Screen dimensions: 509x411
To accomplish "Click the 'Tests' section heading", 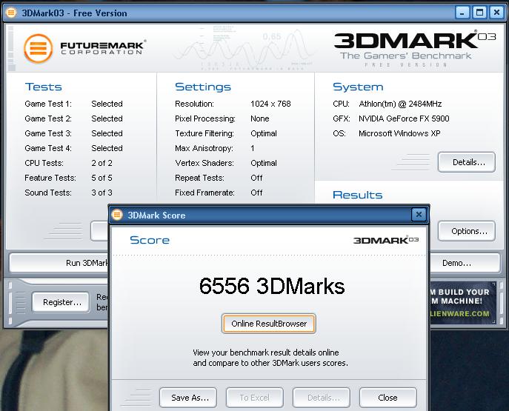I will pos(44,87).
